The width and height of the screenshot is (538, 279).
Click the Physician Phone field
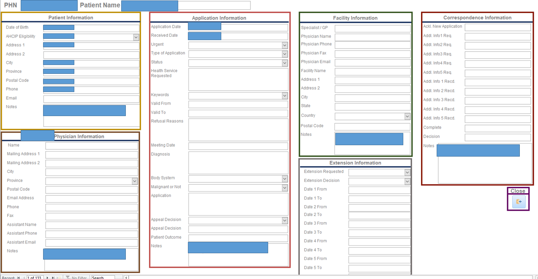(372, 45)
